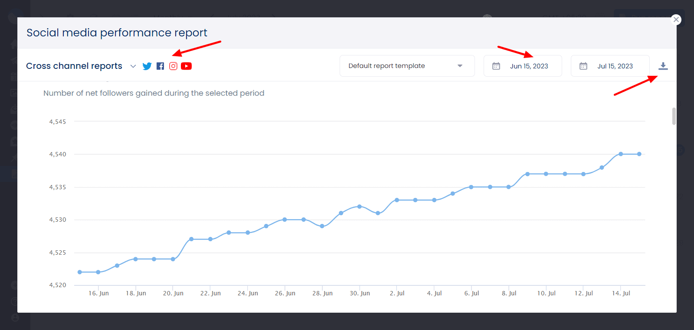Click the peak data point at 30. Jun
694x330 pixels.
point(360,207)
